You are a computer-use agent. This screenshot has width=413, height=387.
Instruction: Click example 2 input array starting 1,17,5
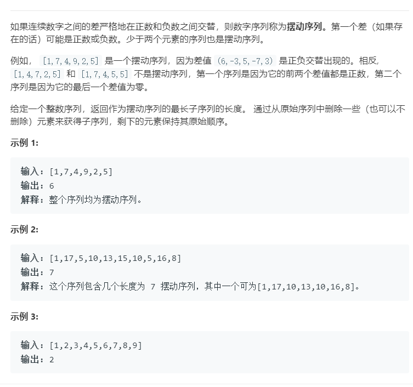coord(115,258)
